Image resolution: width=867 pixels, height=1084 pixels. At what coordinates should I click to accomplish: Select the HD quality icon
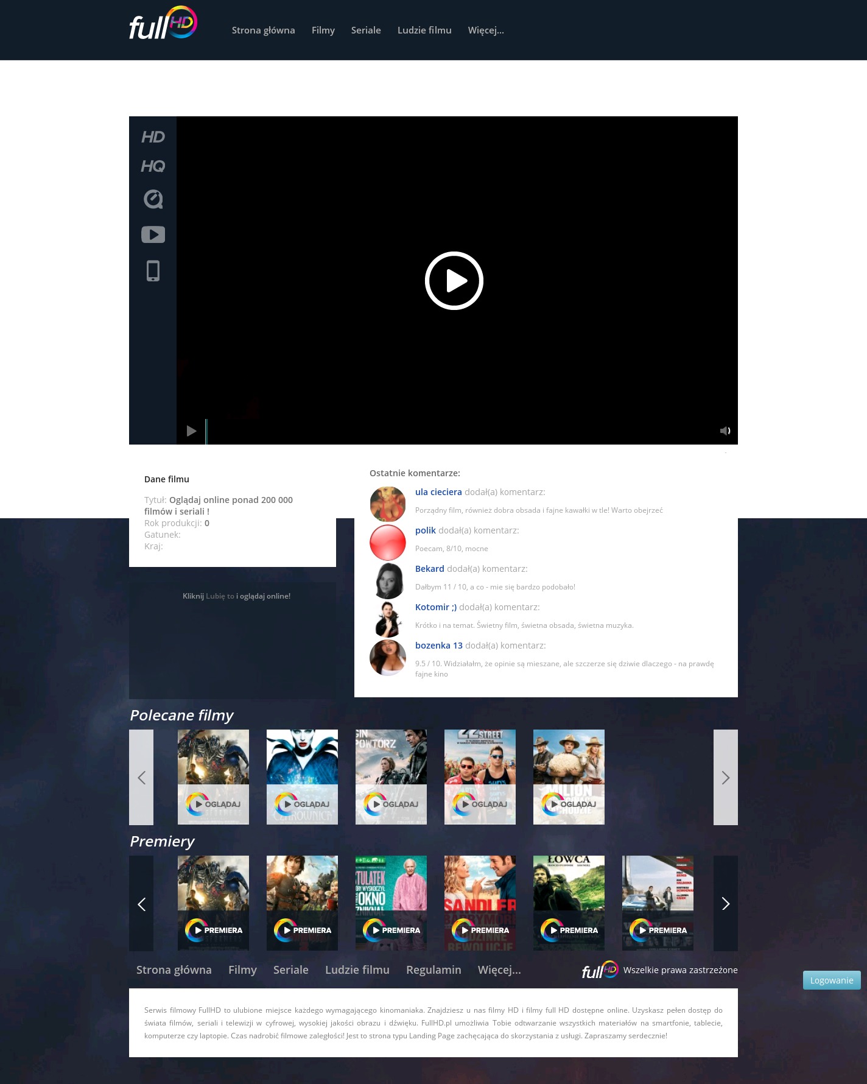point(153,137)
